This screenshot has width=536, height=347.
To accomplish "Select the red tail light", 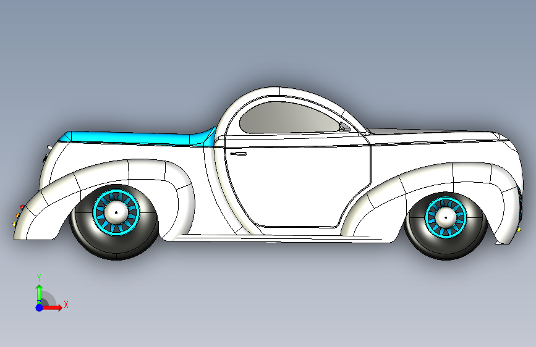I will coord(22,207).
